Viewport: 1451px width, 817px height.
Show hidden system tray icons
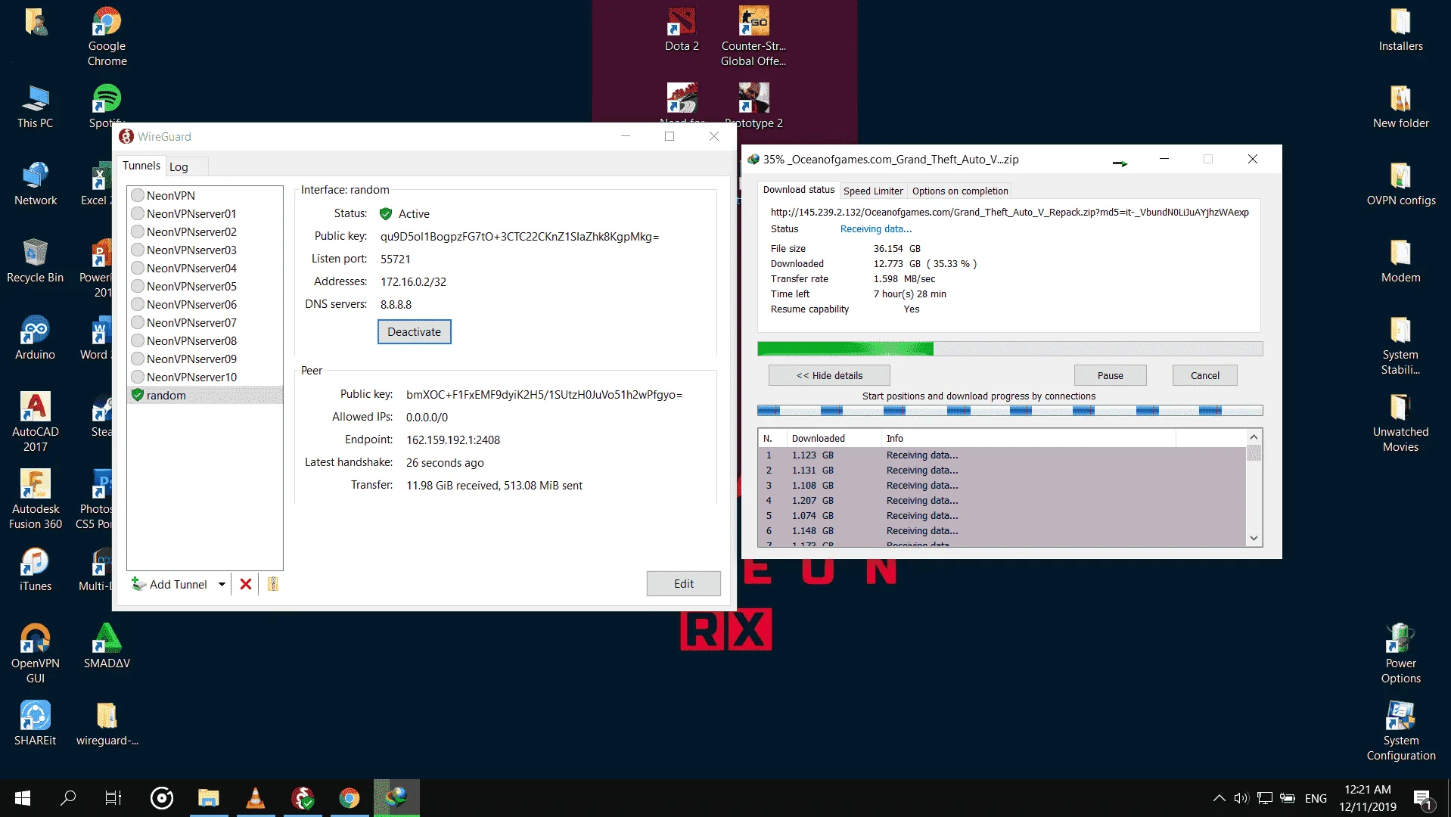[x=1219, y=798]
